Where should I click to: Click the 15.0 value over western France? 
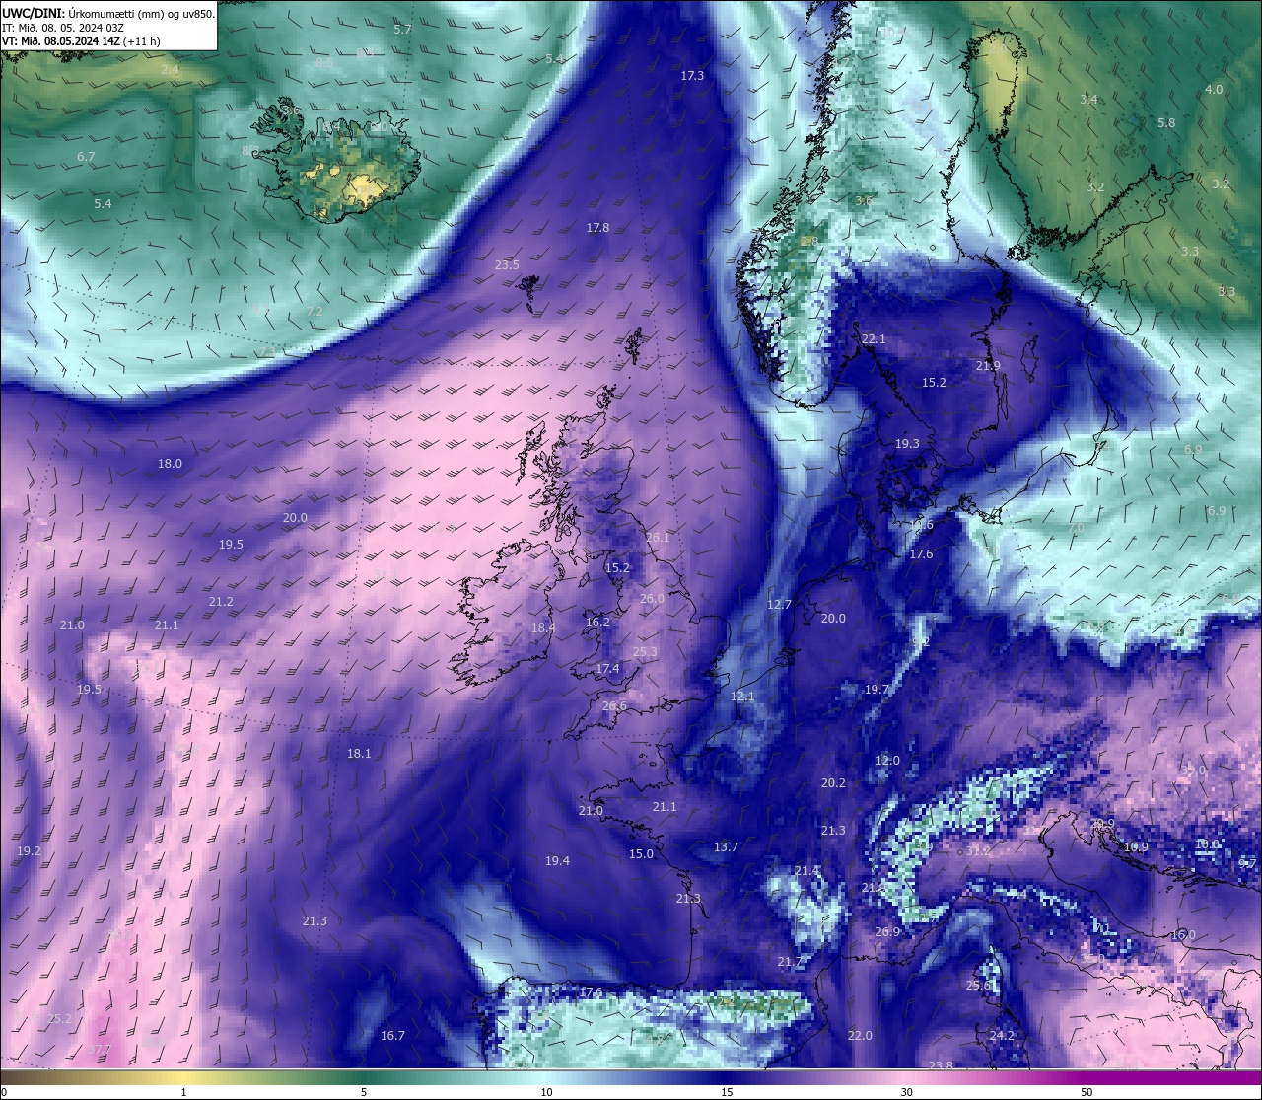[x=641, y=854]
